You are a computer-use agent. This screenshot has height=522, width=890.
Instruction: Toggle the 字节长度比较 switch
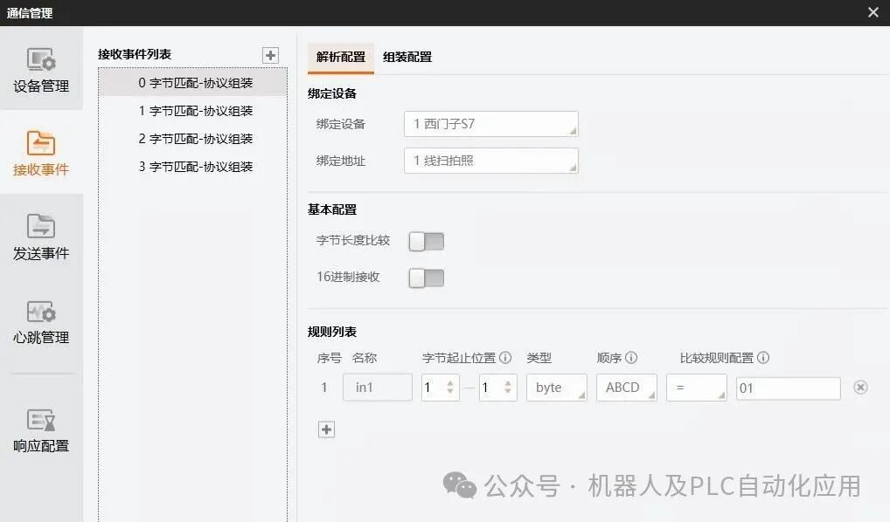point(427,242)
